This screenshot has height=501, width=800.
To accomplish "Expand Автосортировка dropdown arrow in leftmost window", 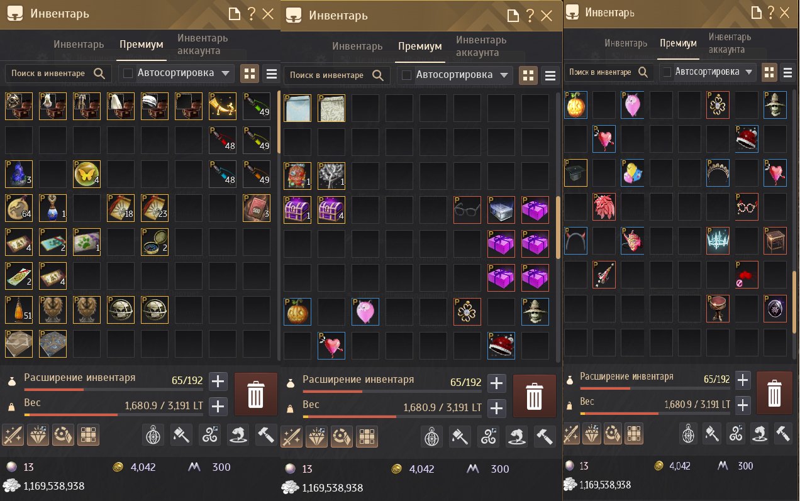I will point(226,74).
